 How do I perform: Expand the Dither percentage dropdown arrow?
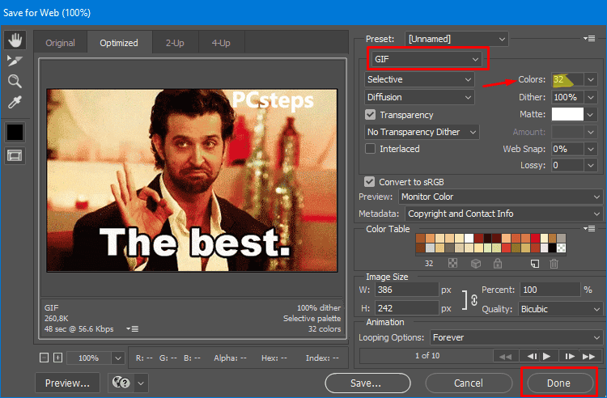pyautogui.click(x=591, y=97)
